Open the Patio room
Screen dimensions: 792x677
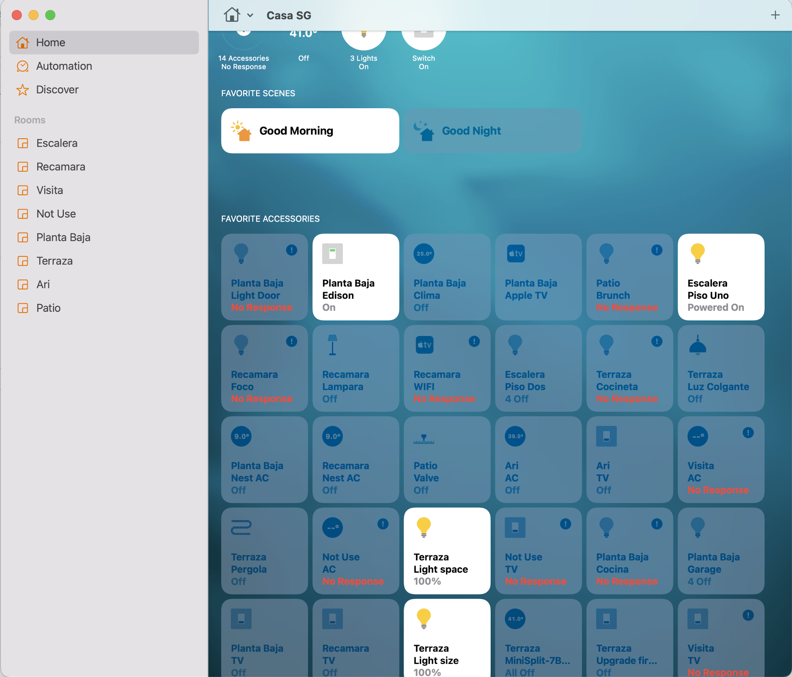point(104,308)
